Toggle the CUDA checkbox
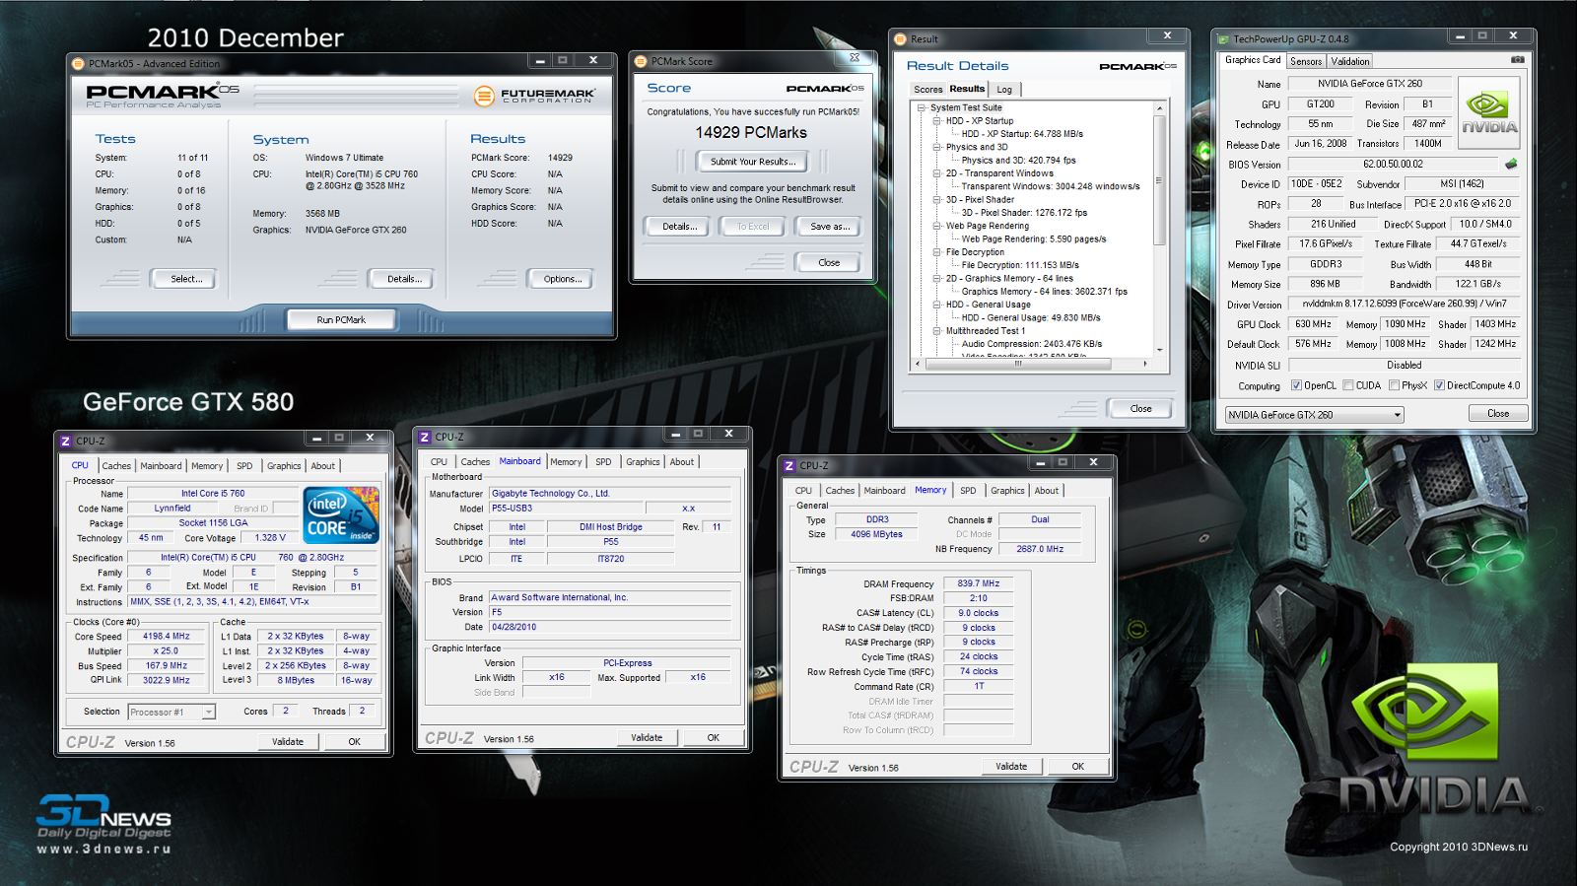Screen dimensions: 1577x886 pos(1347,385)
